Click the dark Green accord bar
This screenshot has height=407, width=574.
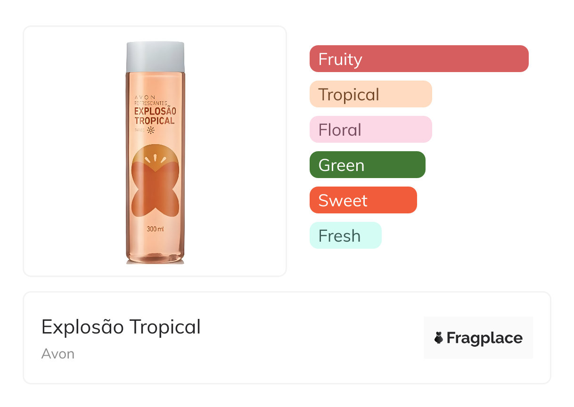[367, 165]
